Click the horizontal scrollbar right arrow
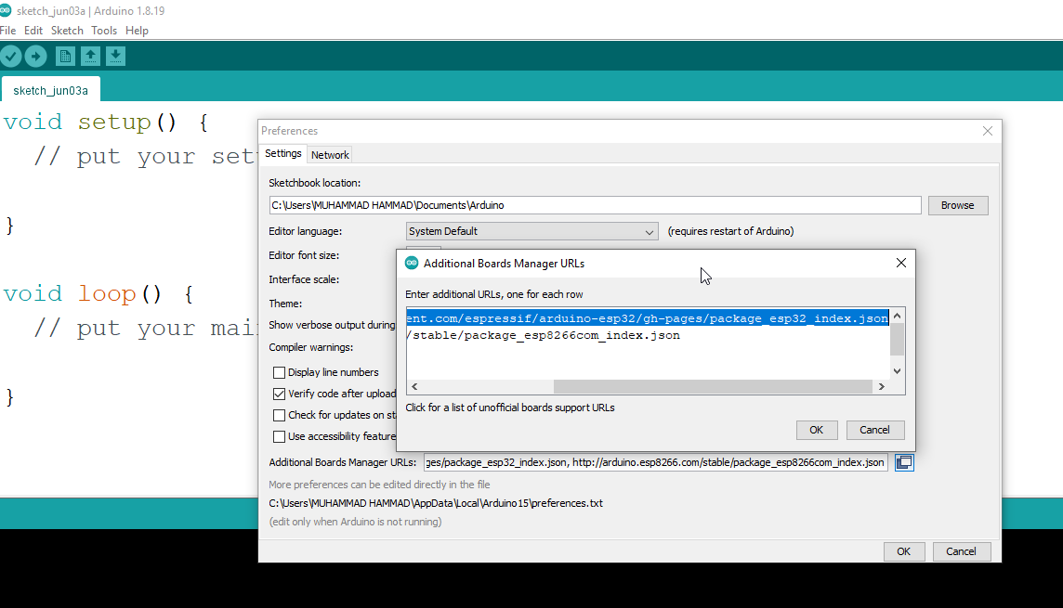1063x608 pixels. pyautogui.click(x=880, y=387)
